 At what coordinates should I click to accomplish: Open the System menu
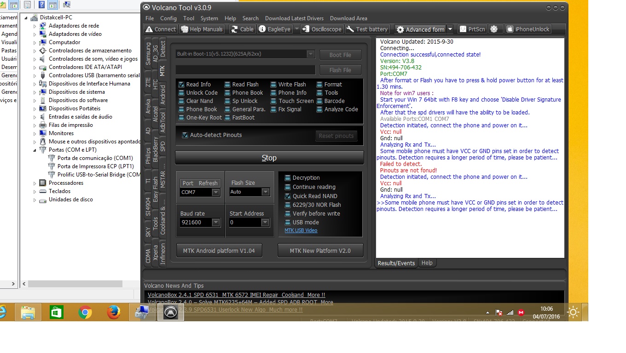pyautogui.click(x=209, y=18)
